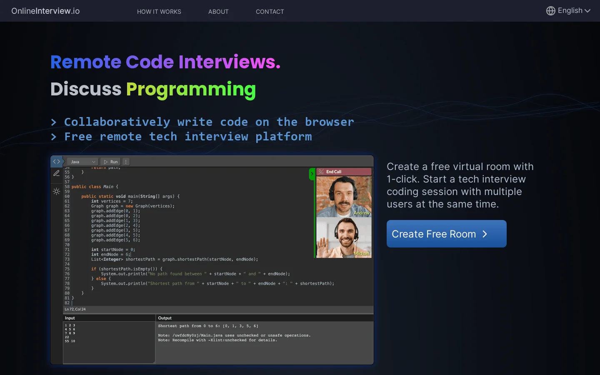The image size is (600, 375).
Task: Click the 'Recompile with -Xlint:unchecked' output note
Action: click(217, 340)
